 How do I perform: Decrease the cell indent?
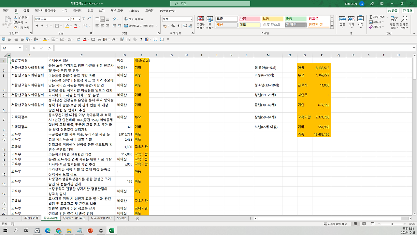coord(114,26)
